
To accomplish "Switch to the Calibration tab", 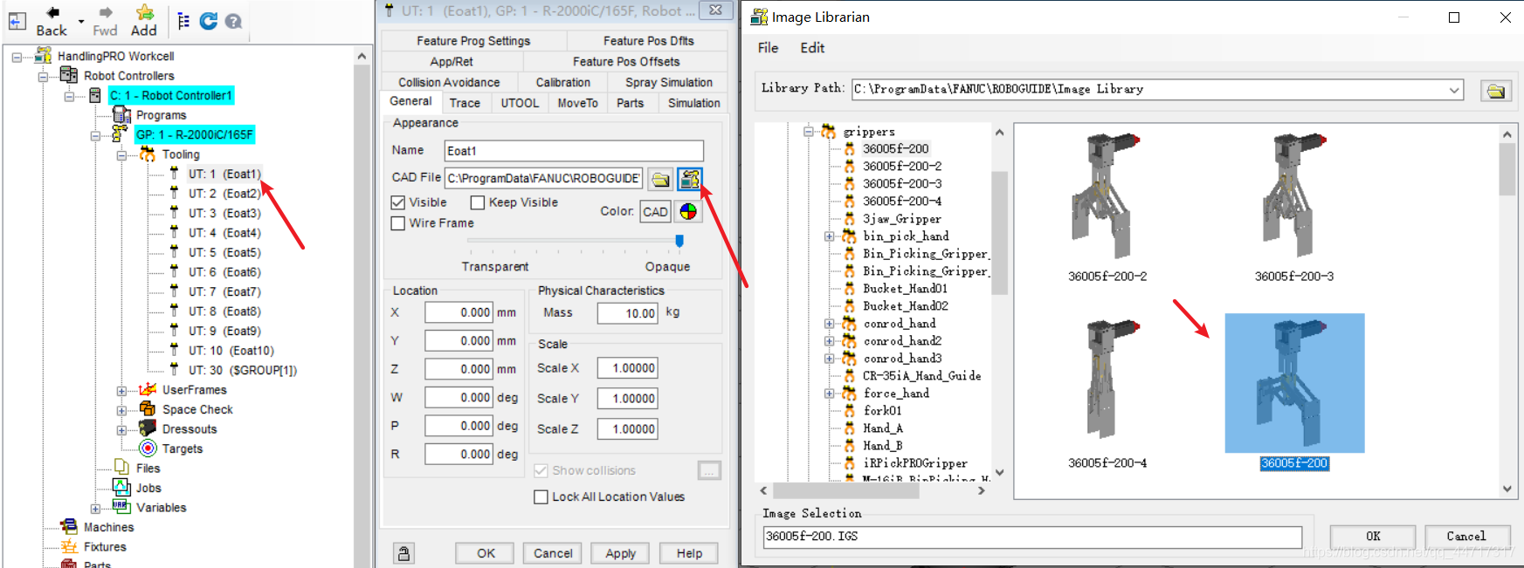I will click(x=562, y=82).
